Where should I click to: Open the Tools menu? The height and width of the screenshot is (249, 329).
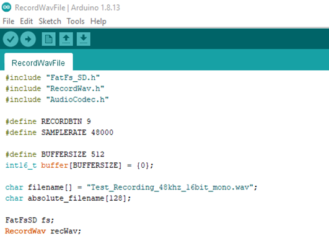[76, 21]
